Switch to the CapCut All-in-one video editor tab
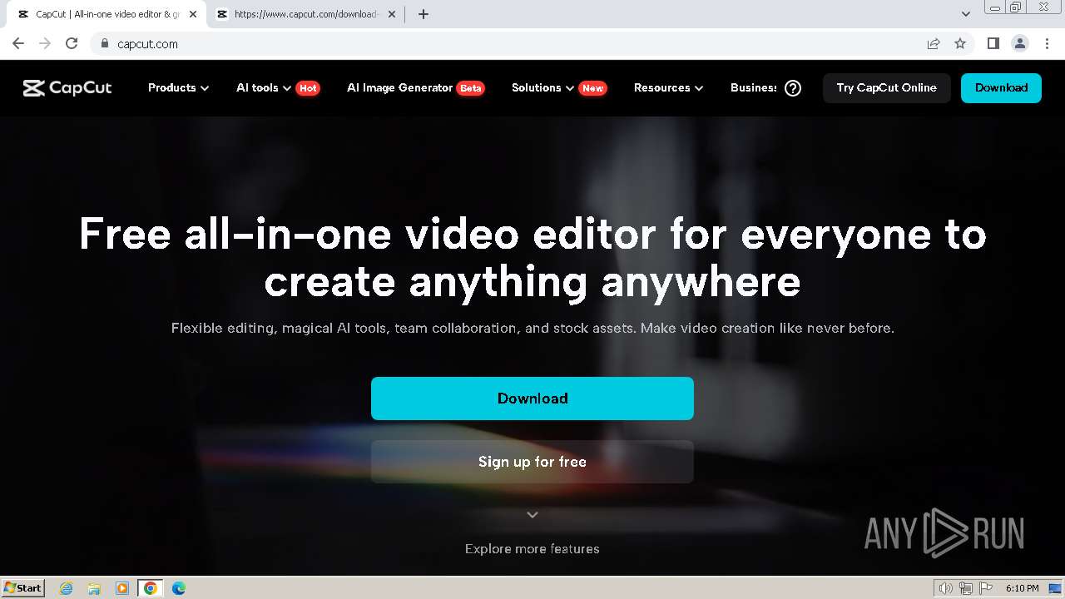Image resolution: width=1065 pixels, height=599 pixels. coord(106,14)
